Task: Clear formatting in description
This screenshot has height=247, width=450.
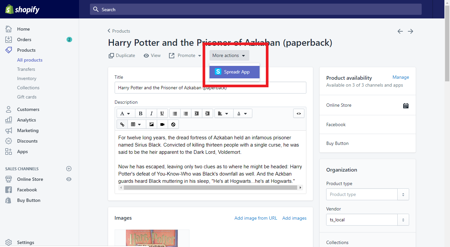Action: click(173, 124)
